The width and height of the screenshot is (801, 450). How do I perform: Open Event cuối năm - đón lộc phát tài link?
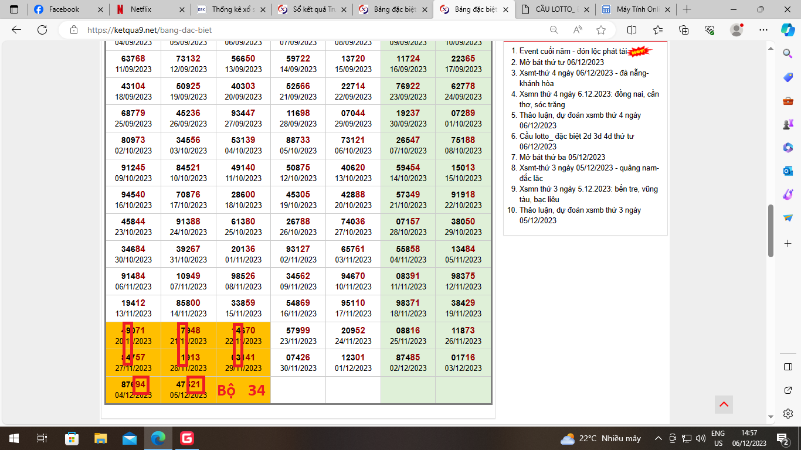point(573,51)
